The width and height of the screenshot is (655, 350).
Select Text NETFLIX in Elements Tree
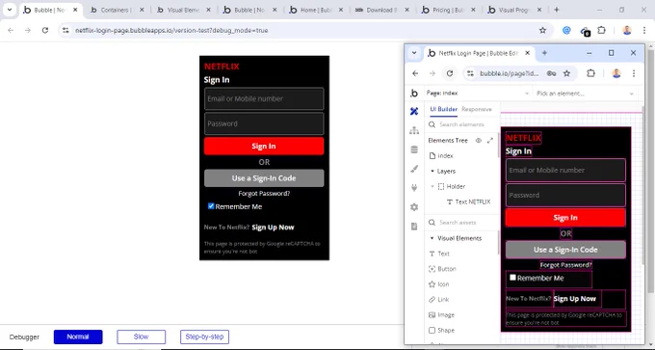tap(472, 202)
